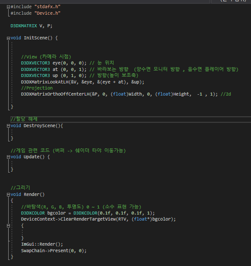This screenshot has height=266, width=251.
Task: Click the "Device.h" include string
Action: click(x=48, y=13)
